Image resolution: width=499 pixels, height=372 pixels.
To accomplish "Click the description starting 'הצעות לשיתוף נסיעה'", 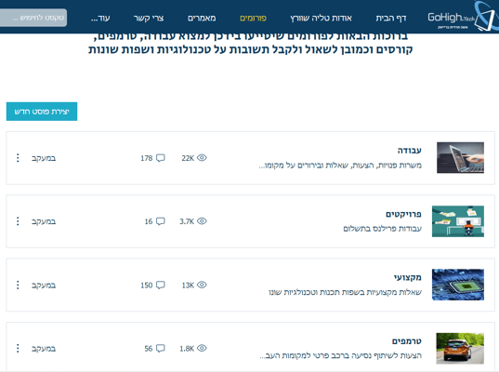I will point(340,356).
